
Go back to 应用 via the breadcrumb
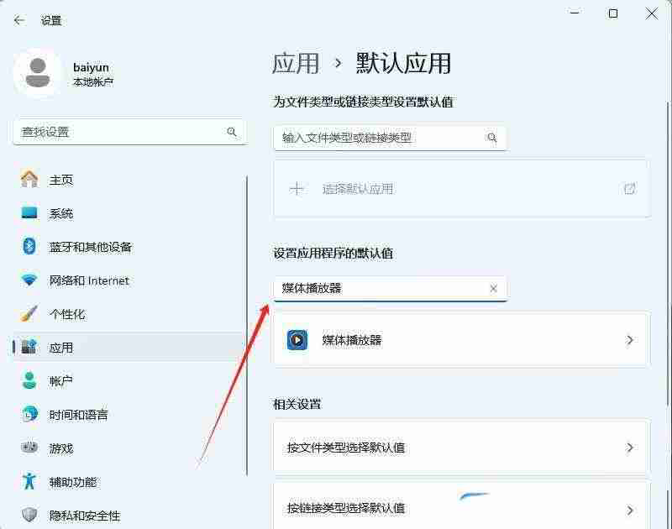click(x=296, y=63)
